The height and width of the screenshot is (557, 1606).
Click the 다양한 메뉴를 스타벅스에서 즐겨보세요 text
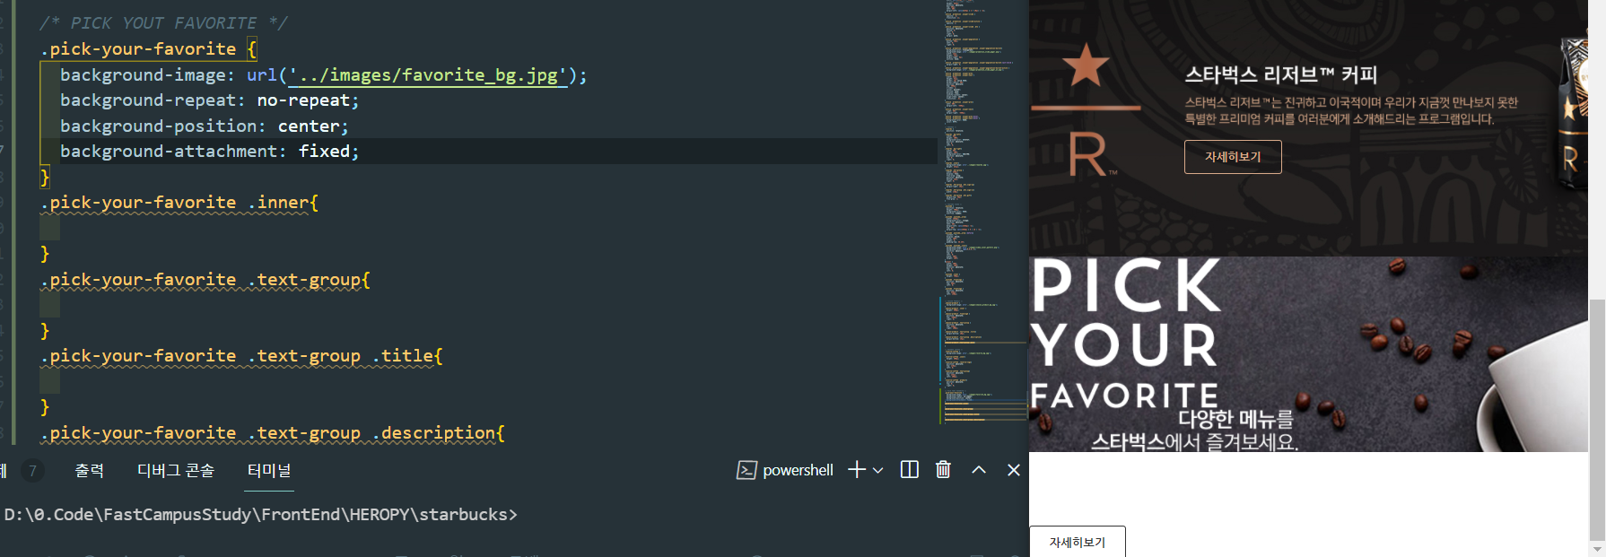1195,431
